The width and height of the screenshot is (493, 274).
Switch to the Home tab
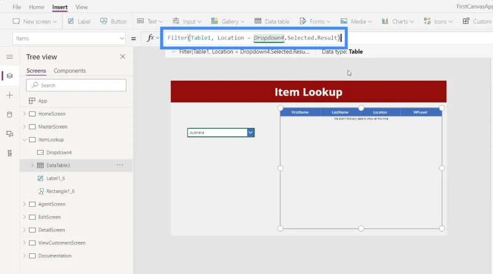click(x=36, y=7)
